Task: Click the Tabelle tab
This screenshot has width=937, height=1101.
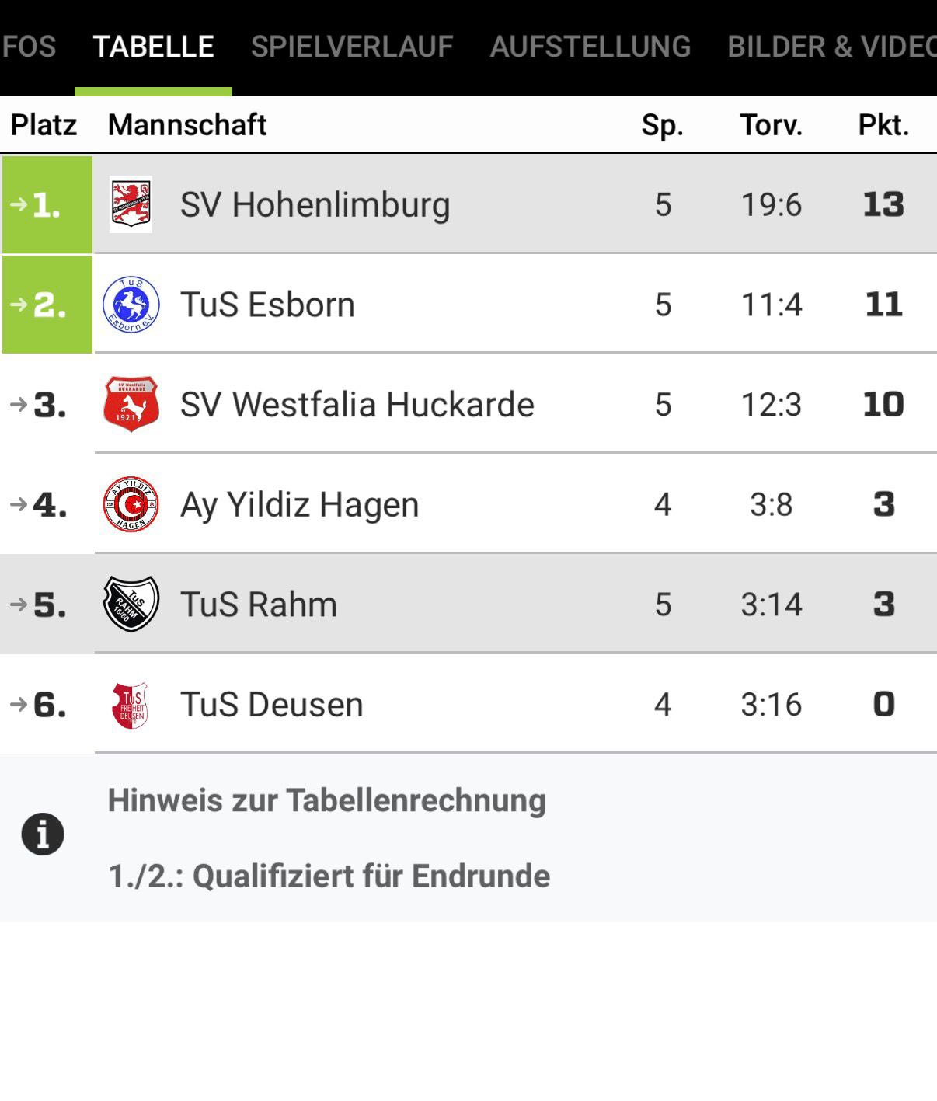Action: [x=153, y=47]
